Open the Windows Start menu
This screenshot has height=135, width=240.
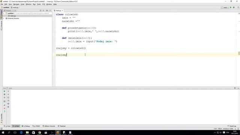pyautogui.click(x=3, y=132)
